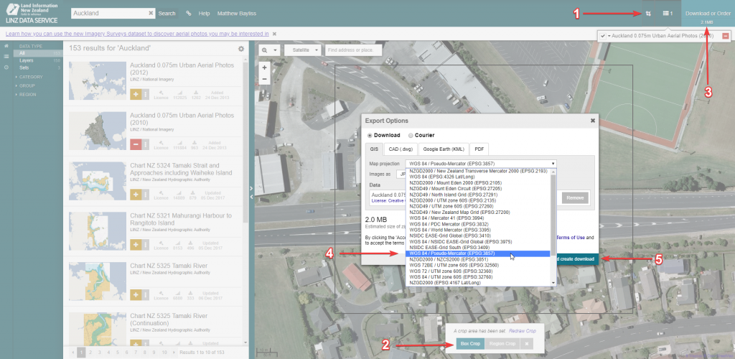Screen dimensions: 735x359
Task: Open the results settings gear icon
Action: point(241,49)
